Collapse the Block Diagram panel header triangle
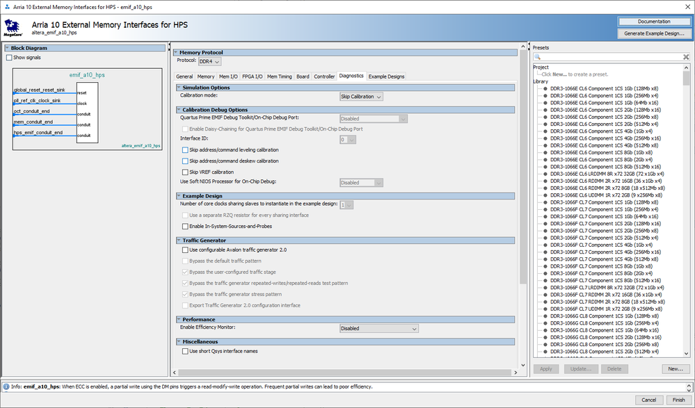Screen dimensions: 695x408 (x=7, y=48)
